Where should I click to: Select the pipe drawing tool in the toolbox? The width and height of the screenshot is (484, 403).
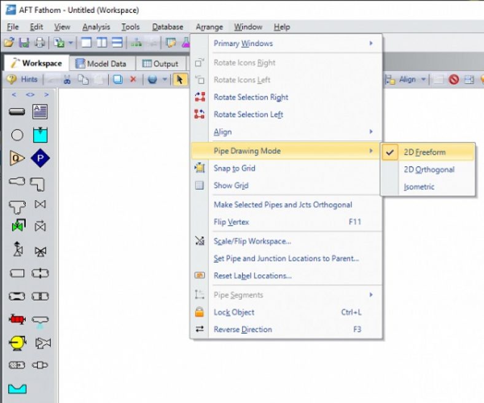17,112
